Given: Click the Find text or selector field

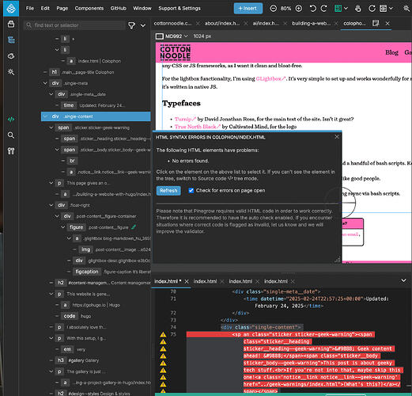Looking at the screenshot, I should point(74,25).
